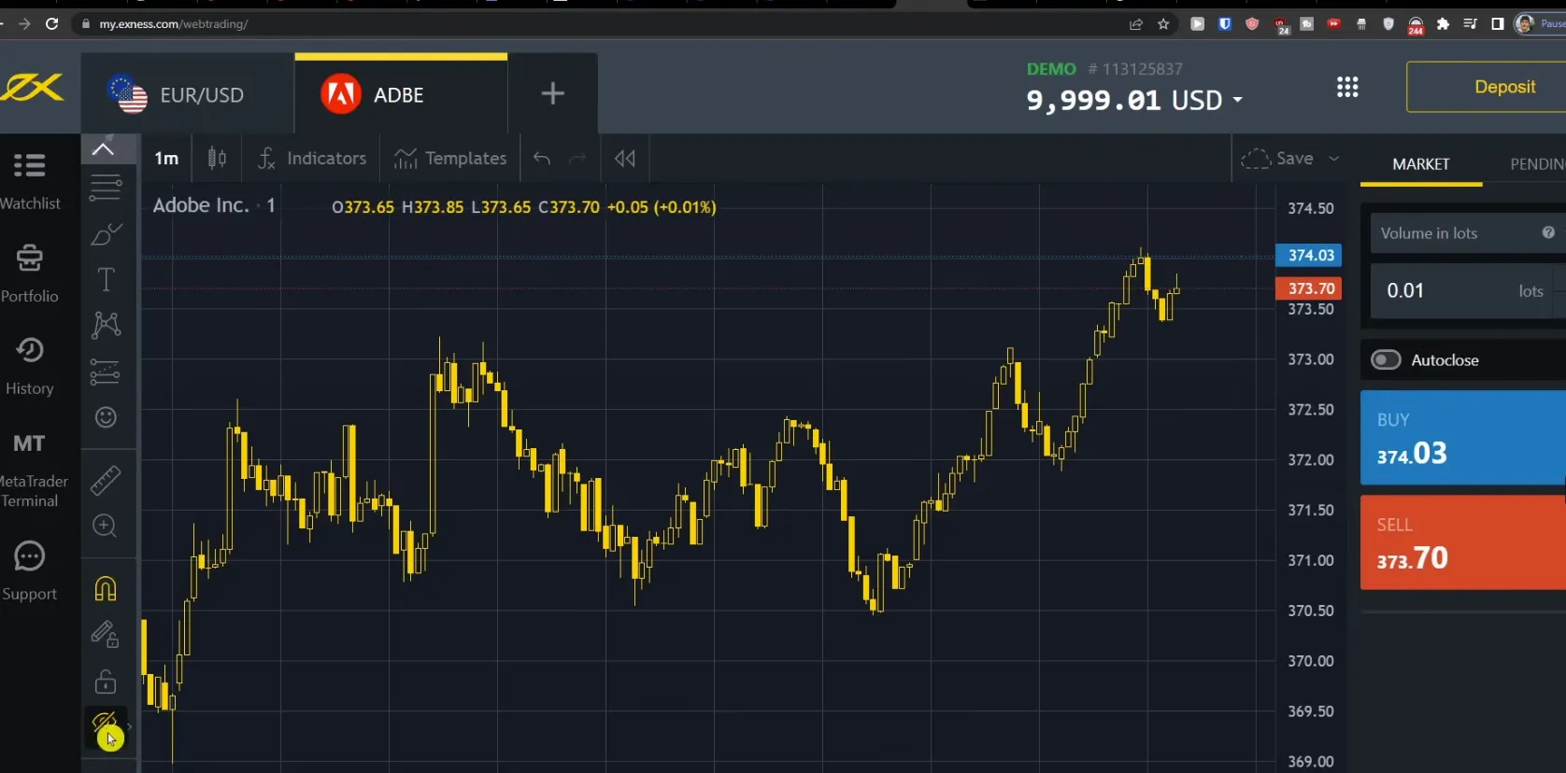1566x773 pixels.
Task: Expand the hide drawings options arrow
Action: click(130, 726)
